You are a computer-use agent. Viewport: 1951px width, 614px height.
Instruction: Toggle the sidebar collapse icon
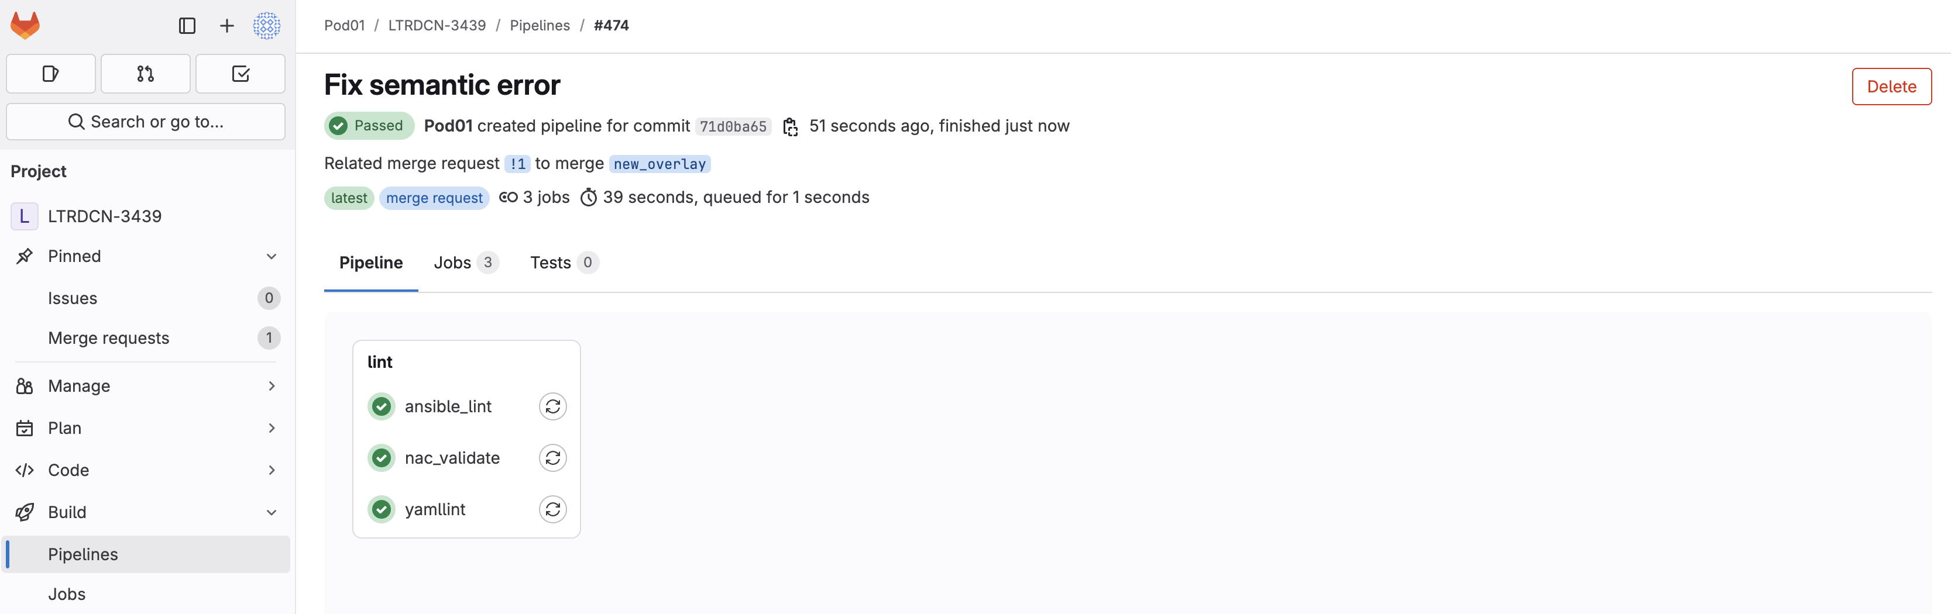[x=187, y=26]
